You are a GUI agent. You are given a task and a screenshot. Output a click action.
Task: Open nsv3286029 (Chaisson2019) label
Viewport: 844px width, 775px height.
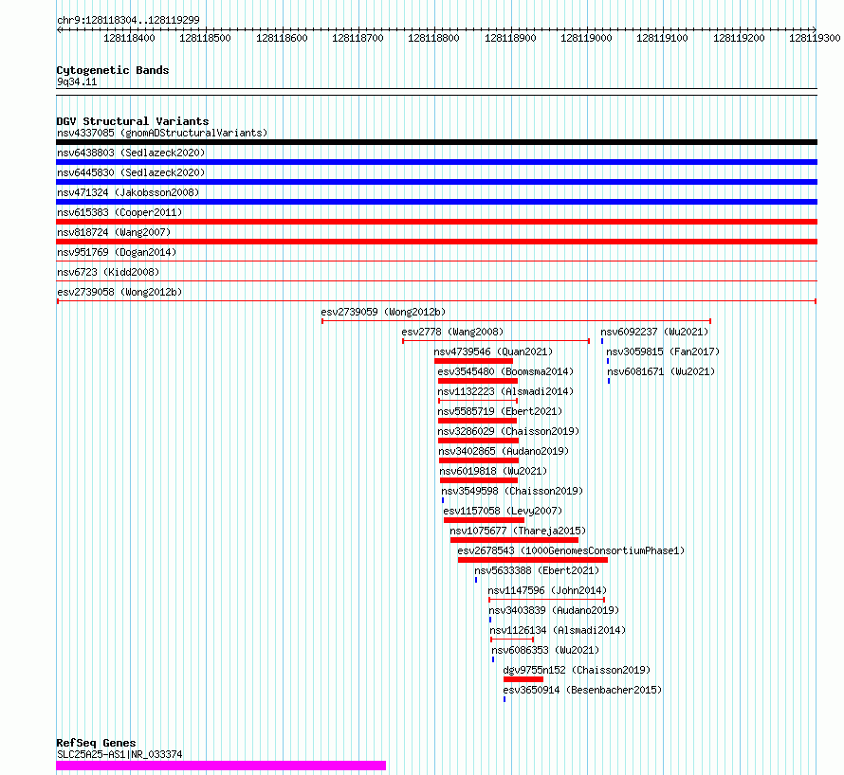click(x=508, y=431)
